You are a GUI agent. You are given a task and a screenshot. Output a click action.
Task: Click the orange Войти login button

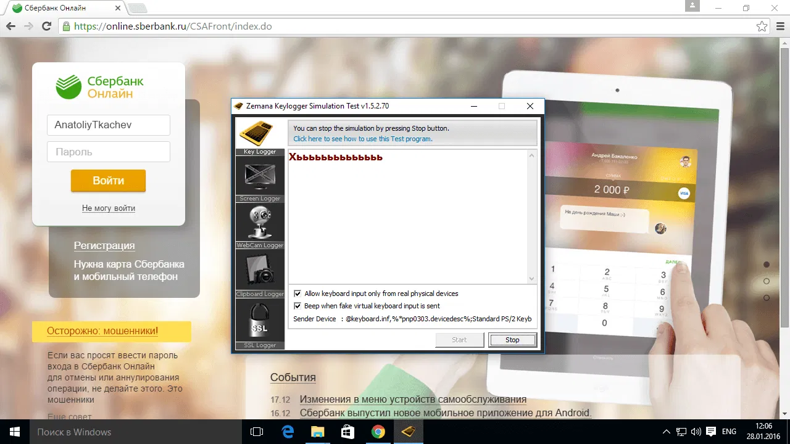click(x=108, y=181)
